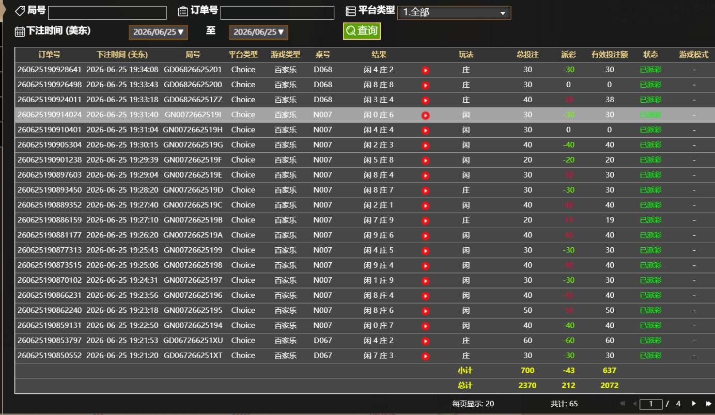Click the green 查询 search button
This screenshot has width=715, height=415.
(x=362, y=30)
